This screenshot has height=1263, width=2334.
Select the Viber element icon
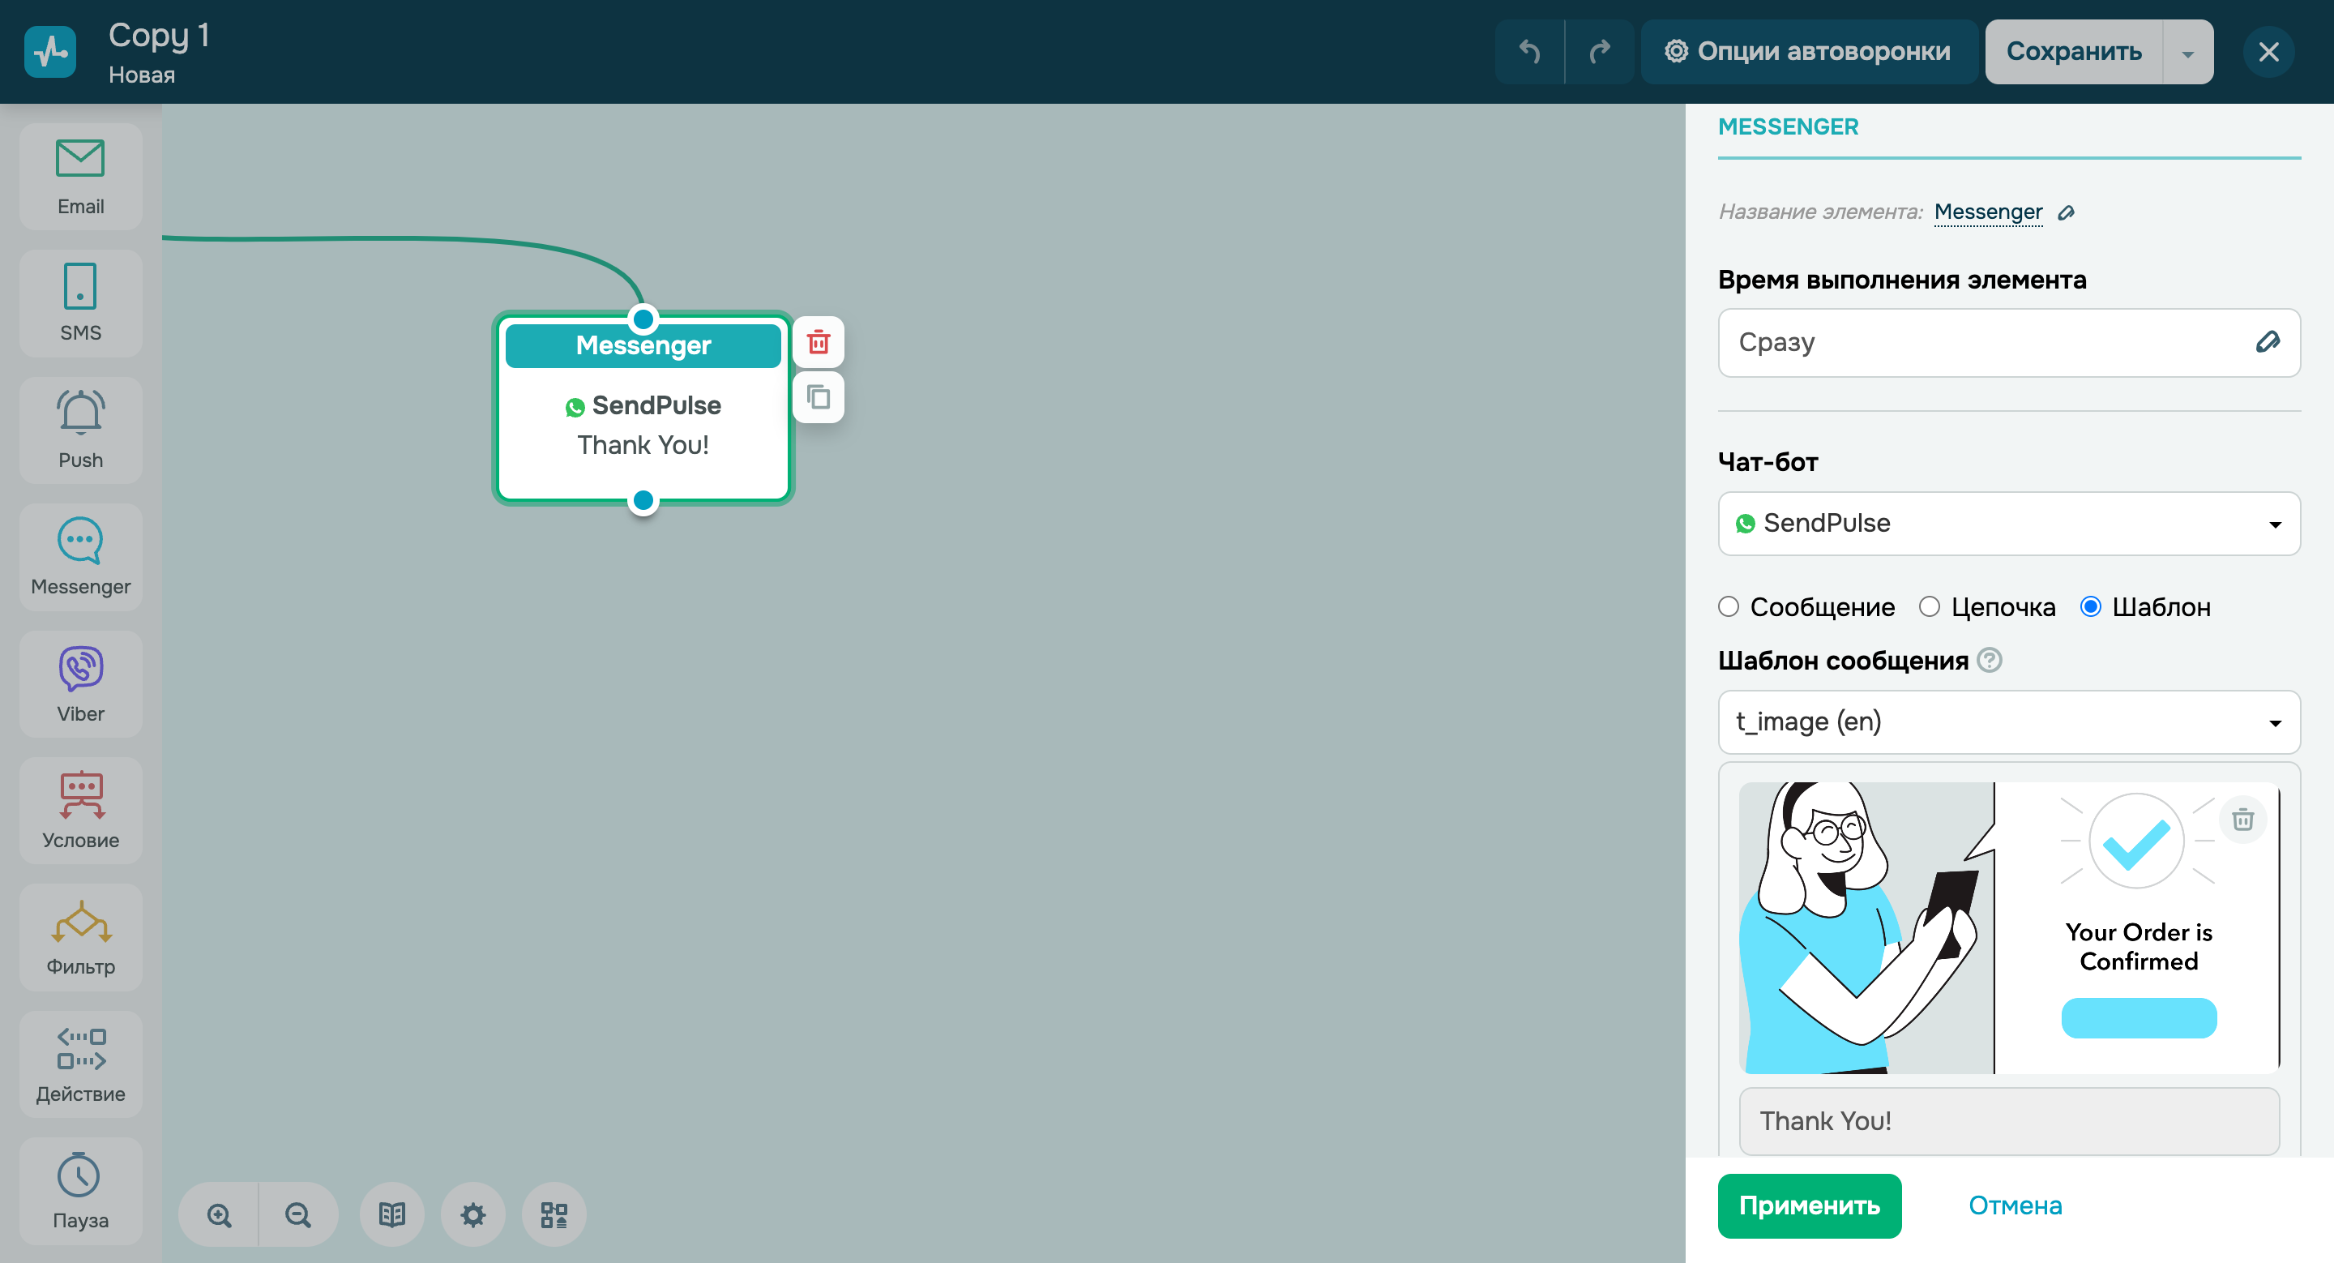81,684
